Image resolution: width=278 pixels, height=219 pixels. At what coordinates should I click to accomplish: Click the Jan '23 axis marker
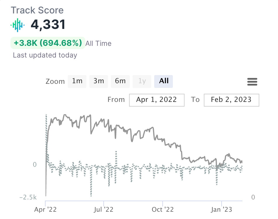coord(222,210)
